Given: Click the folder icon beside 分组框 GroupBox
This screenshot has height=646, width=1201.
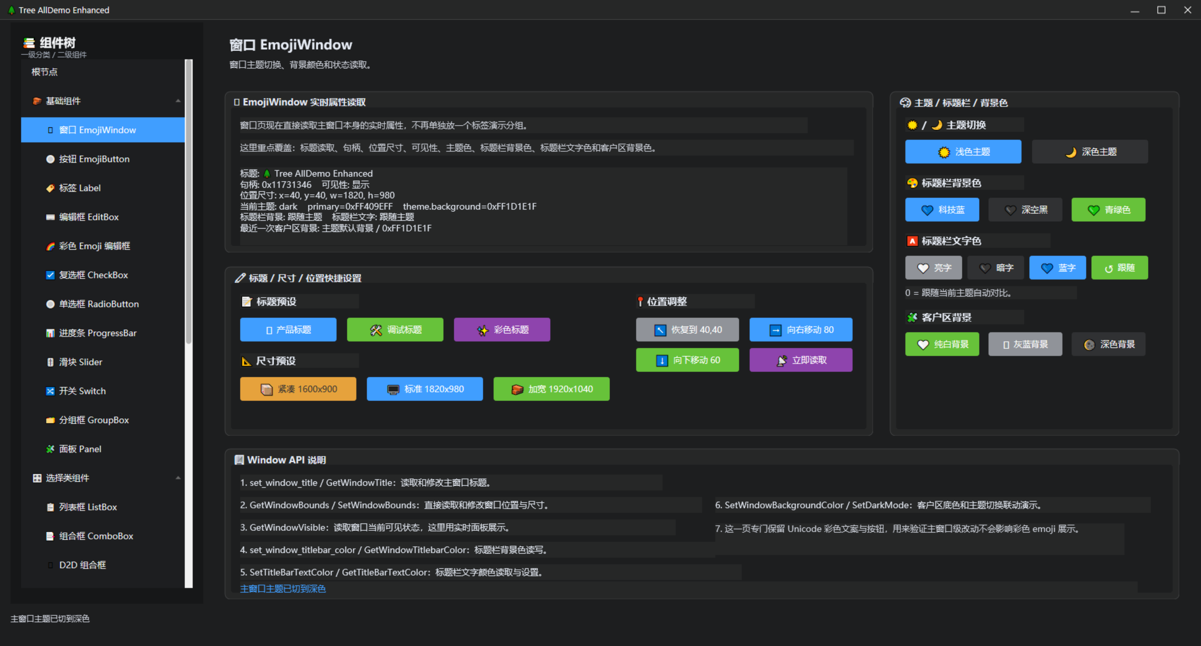Looking at the screenshot, I should coord(50,421).
